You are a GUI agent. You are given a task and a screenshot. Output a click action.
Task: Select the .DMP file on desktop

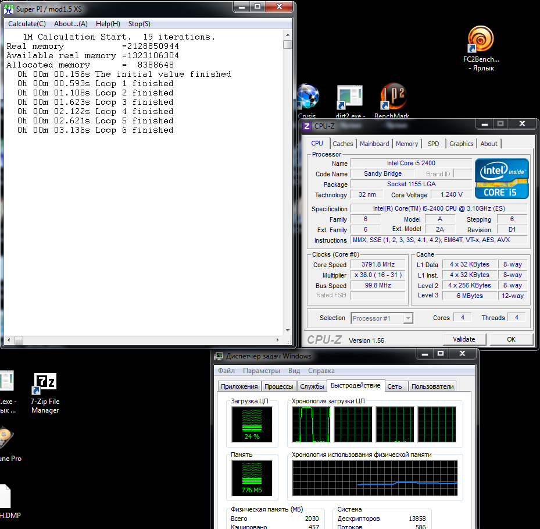pyautogui.click(x=5, y=498)
